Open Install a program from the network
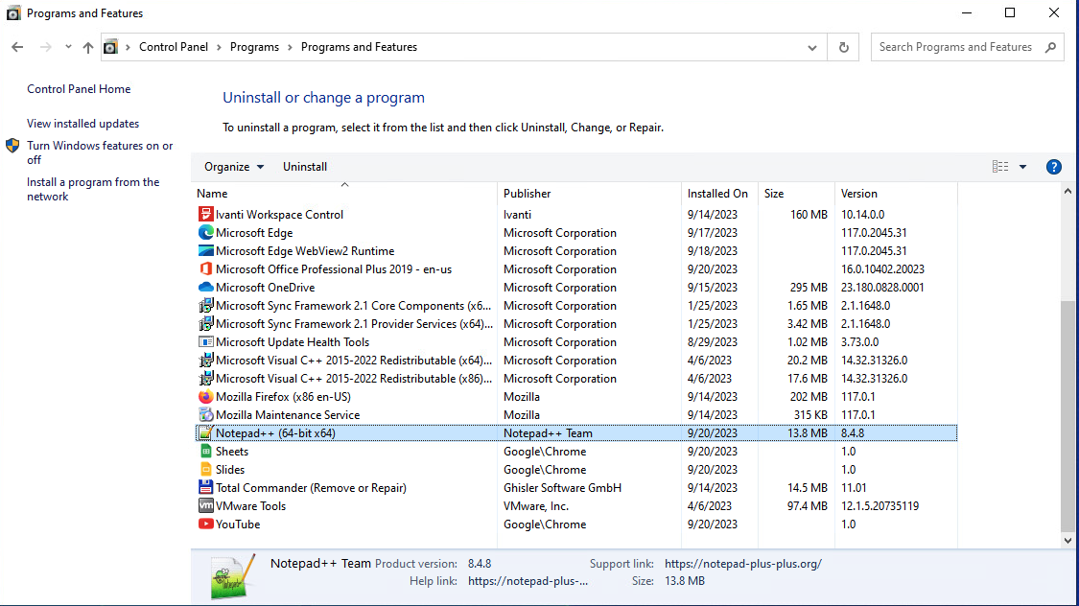Viewport: 1079px width, 606px height. point(93,189)
